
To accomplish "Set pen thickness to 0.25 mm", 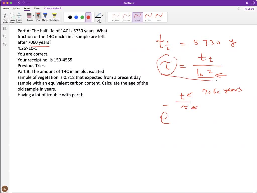I will pos(116,17).
